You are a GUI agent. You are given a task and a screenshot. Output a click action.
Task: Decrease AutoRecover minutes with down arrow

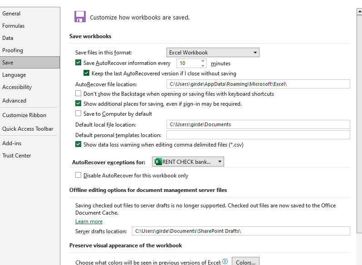tap(203, 65)
